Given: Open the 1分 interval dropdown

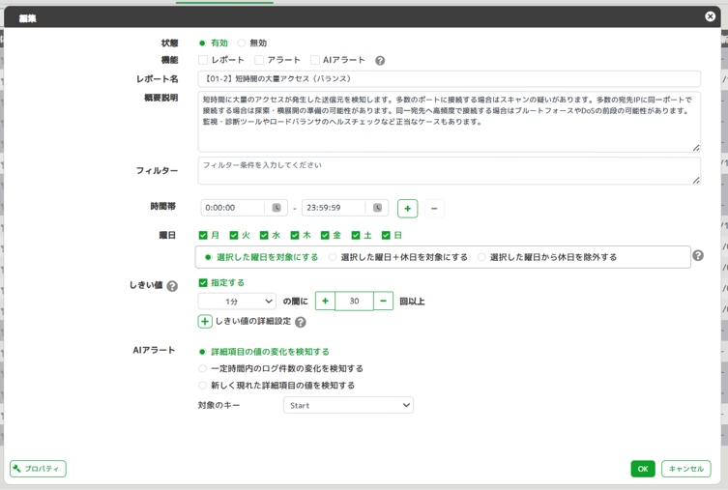Looking at the screenshot, I should pyautogui.click(x=237, y=302).
